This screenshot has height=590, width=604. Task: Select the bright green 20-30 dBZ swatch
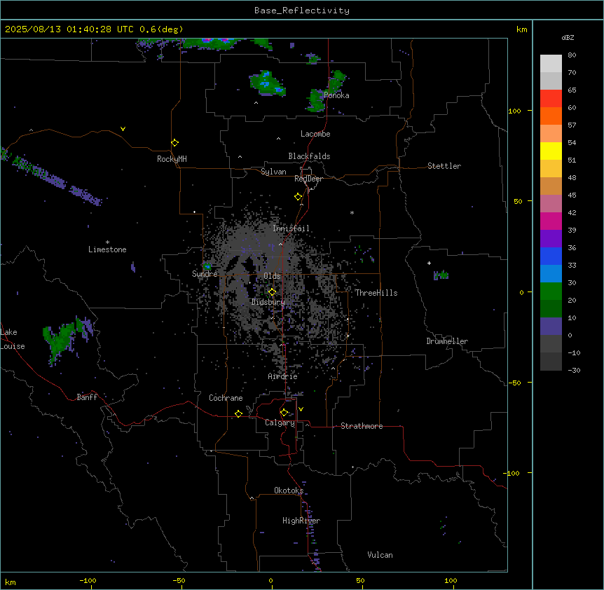(551, 291)
